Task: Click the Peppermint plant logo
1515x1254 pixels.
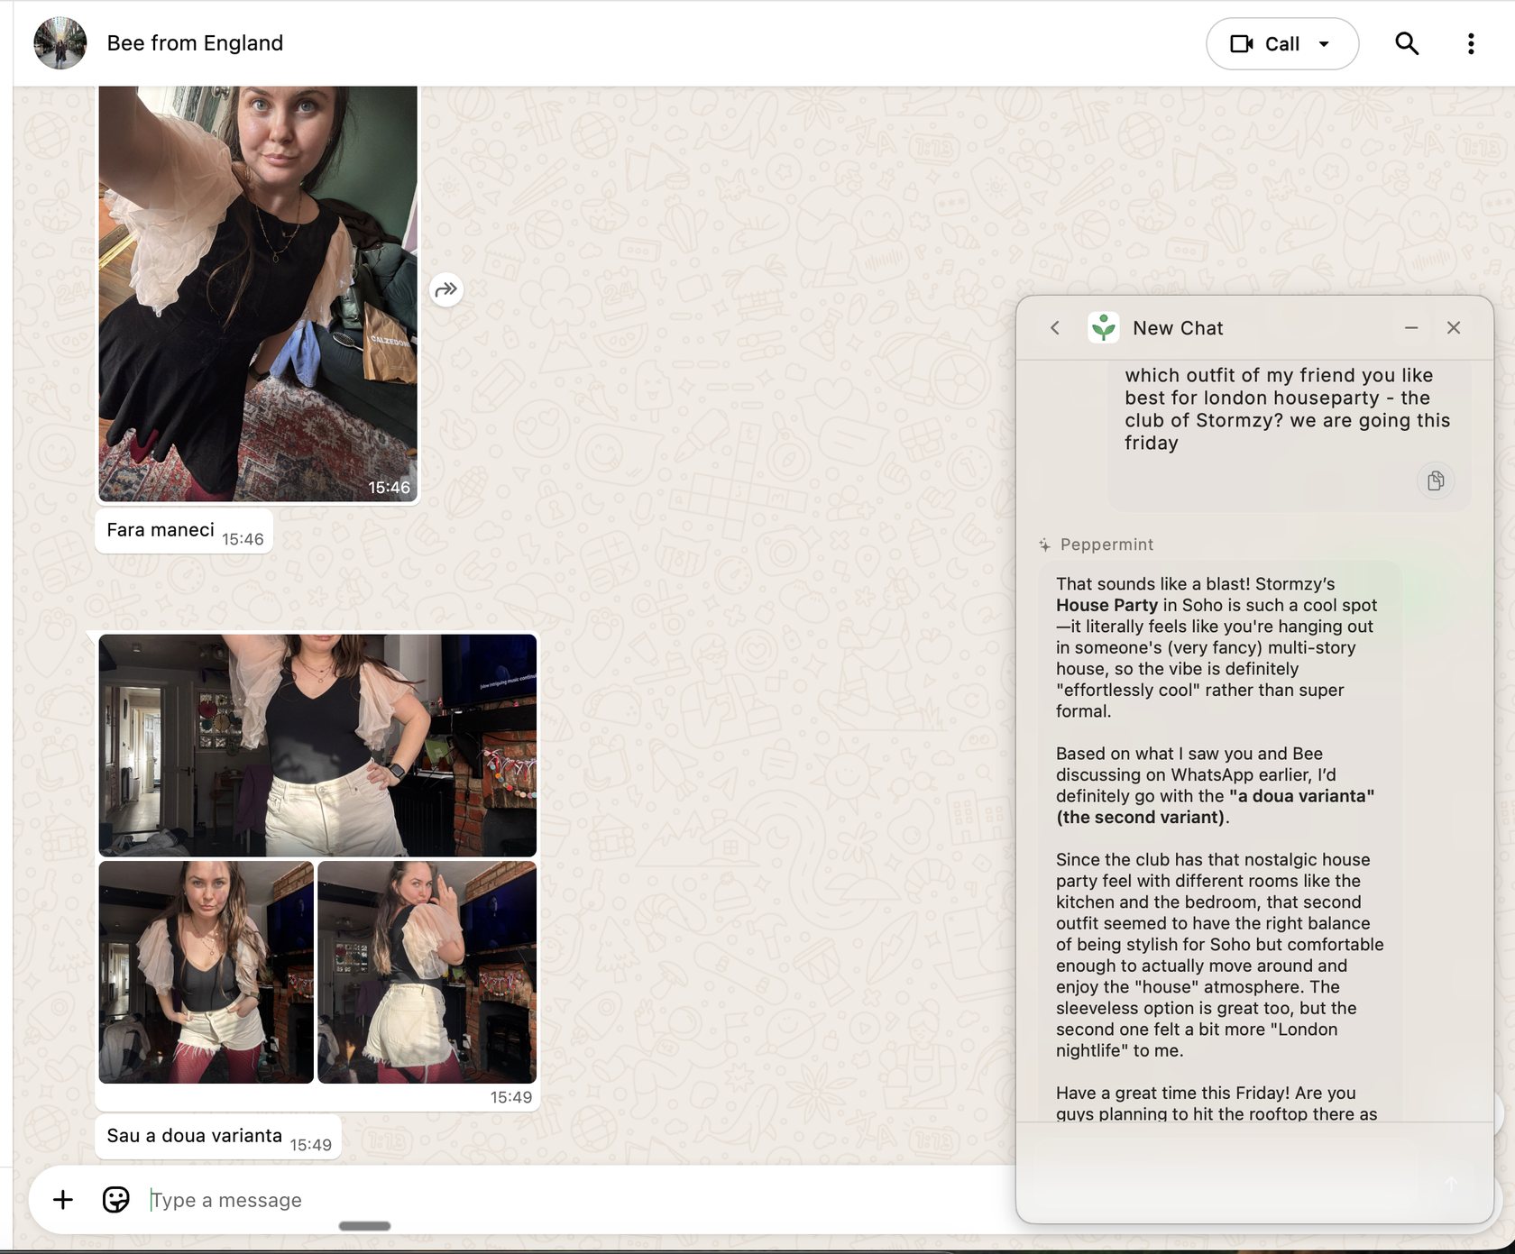Action: click(x=1104, y=327)
